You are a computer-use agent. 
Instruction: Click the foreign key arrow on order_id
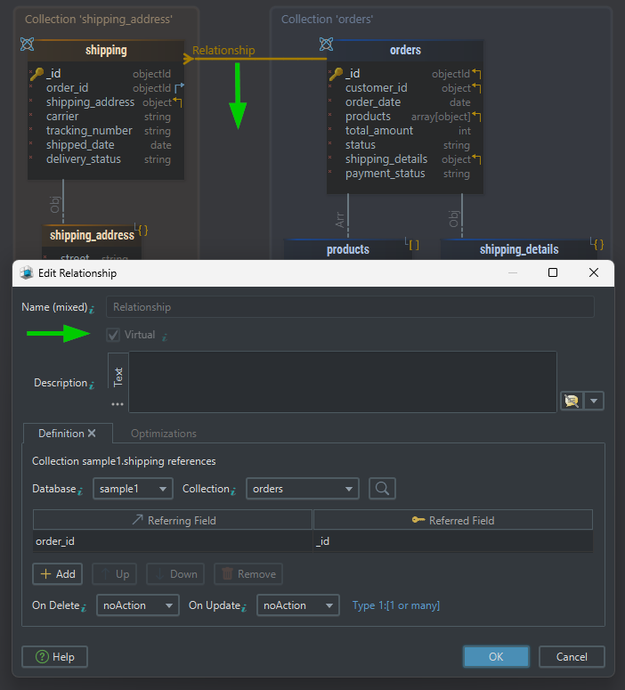[x=179, y=87]
